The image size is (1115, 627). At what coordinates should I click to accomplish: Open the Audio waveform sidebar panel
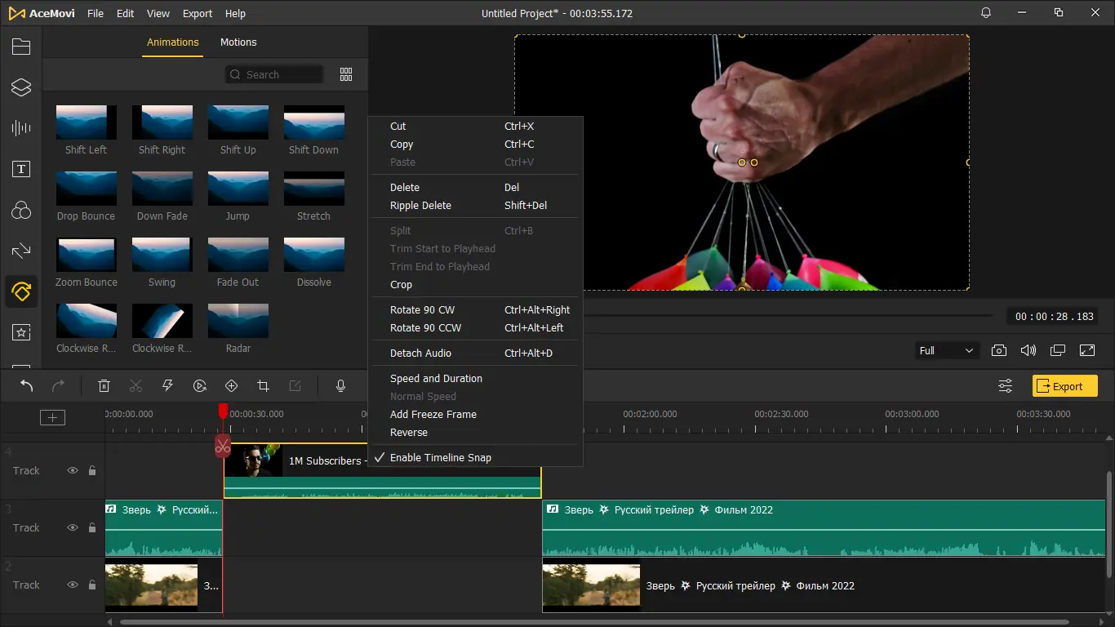click(21, 127)
